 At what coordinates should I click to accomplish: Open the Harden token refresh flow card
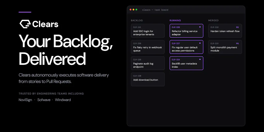(225, 31)
